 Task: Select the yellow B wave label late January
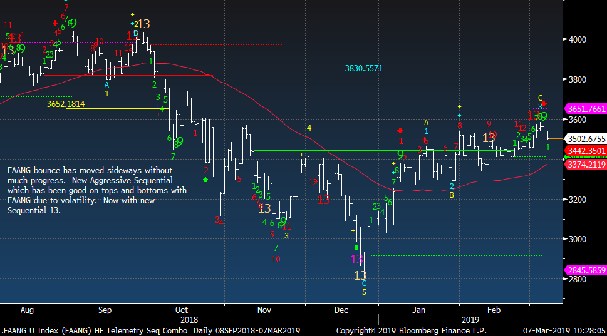pyautogui.click(x=452, y=195)
